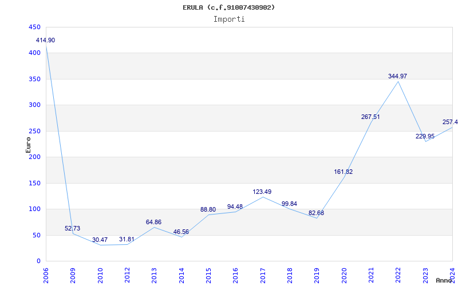Select the 267.51 data label
Screen dimensions: 458x286
tap(370, 117)
